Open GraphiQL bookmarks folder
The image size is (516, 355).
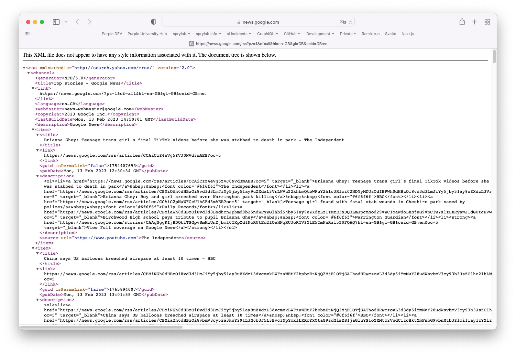[268, 34]
